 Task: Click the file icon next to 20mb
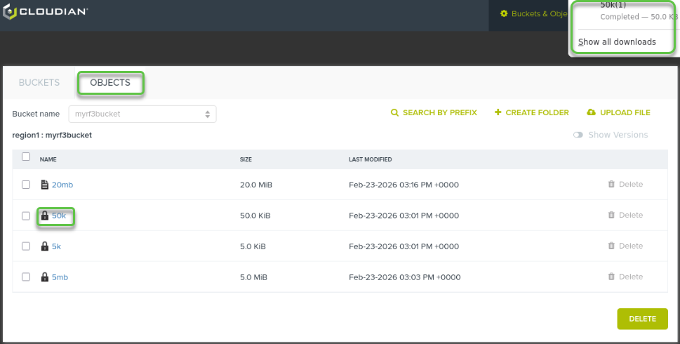coord(45,185)
